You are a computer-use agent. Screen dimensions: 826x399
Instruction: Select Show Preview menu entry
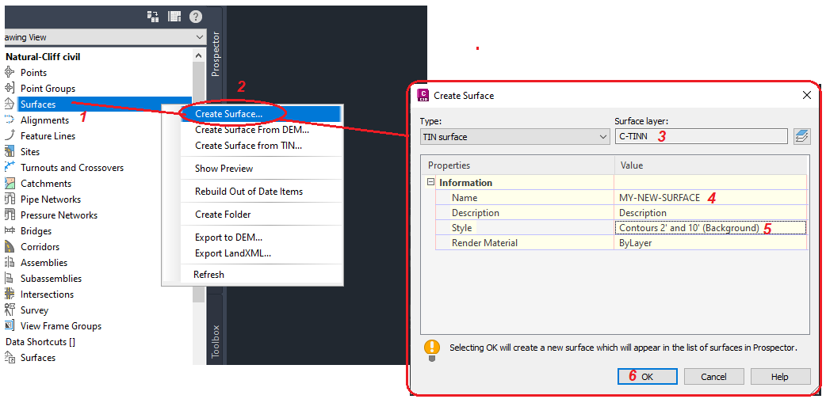pyautogui.click(x=224, y=169)
